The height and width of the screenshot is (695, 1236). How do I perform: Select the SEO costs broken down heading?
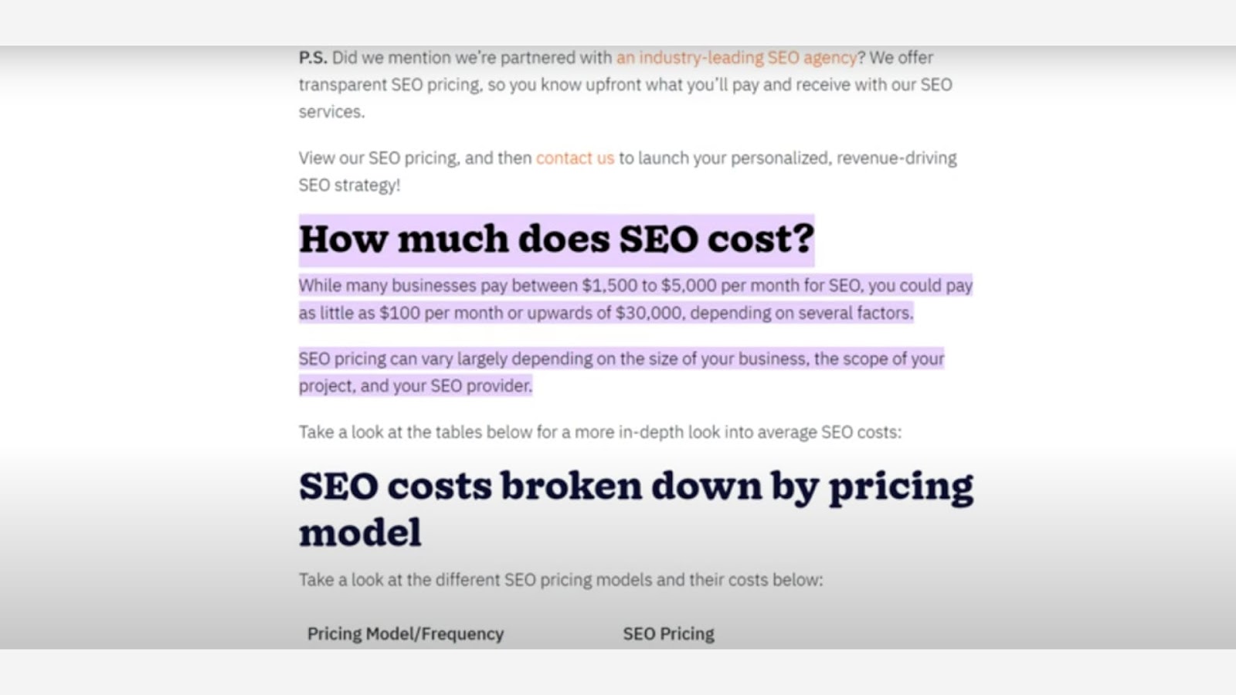coord(636,509)
